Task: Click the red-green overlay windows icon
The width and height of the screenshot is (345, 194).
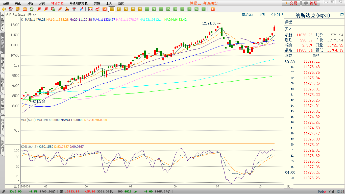Action: click(x=53, y=9)
